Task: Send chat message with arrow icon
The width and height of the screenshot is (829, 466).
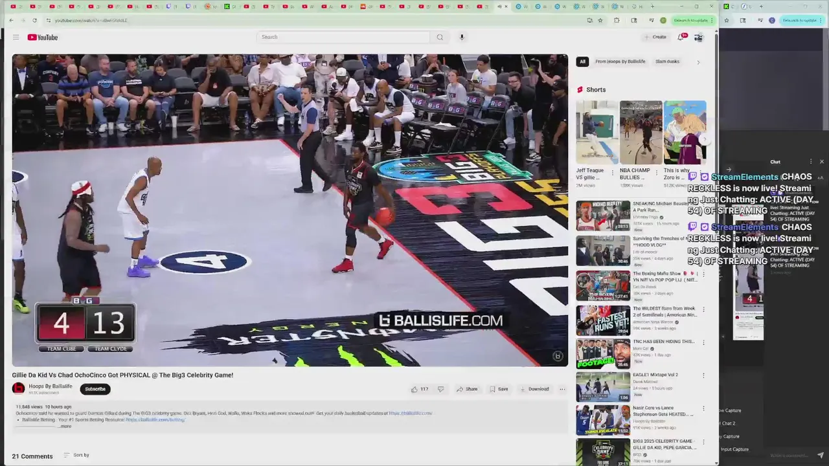Action: [x=821, y=455]
